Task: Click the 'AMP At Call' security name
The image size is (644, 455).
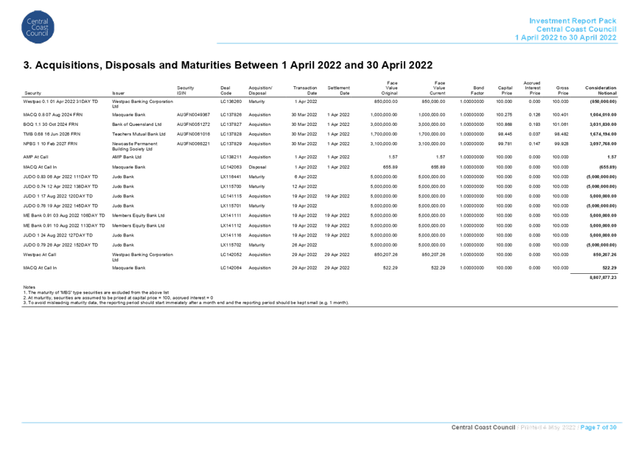Action: (35, 157)
